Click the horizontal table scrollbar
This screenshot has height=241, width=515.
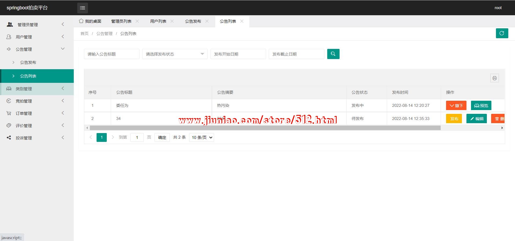point(265,128)
